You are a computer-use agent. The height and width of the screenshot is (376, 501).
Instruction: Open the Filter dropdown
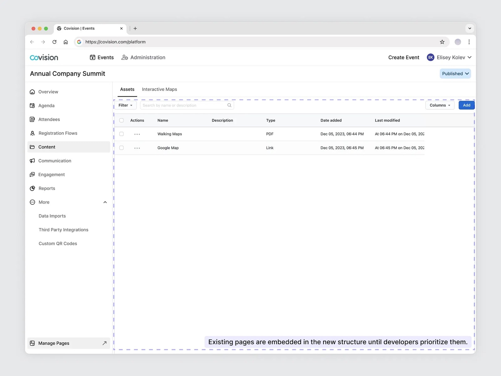126,105
